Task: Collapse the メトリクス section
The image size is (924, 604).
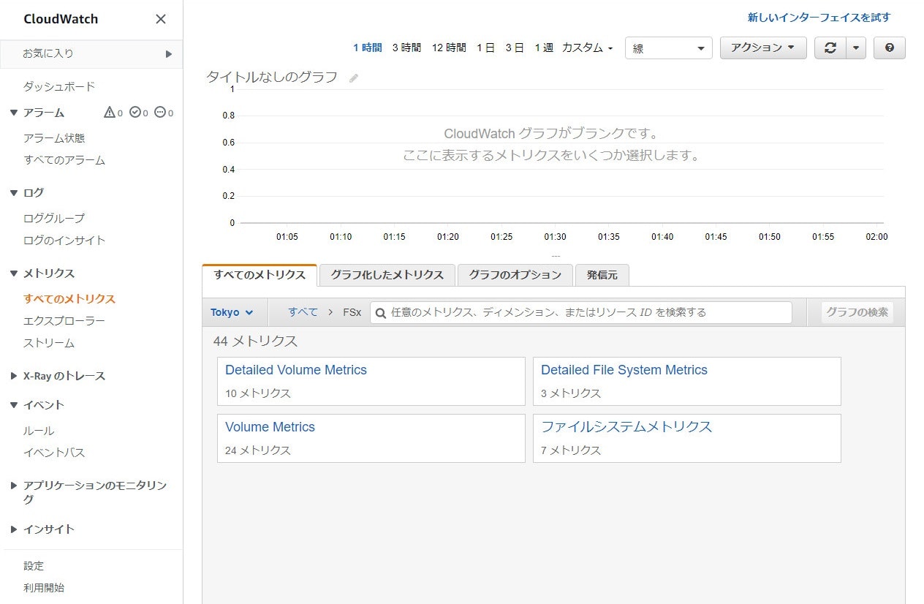Action: pyautogui.click(x=14, y=273)
